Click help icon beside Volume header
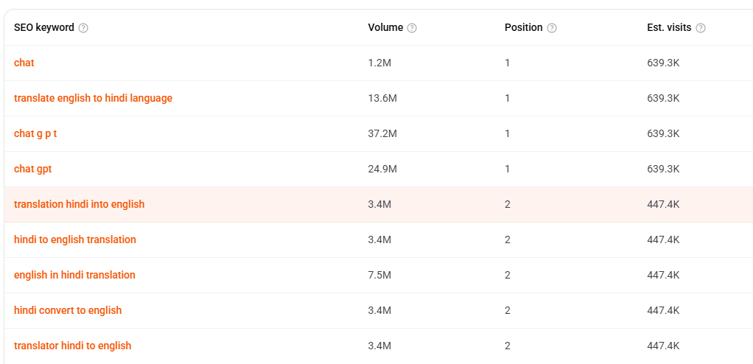This screenshot has height=364, width=753. 412,28
